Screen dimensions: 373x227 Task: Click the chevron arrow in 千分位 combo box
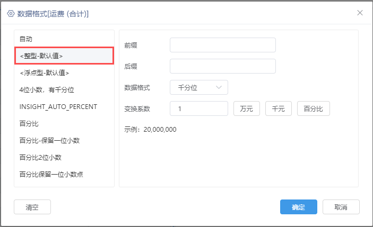pyautogui.click(x=219, y=87)
